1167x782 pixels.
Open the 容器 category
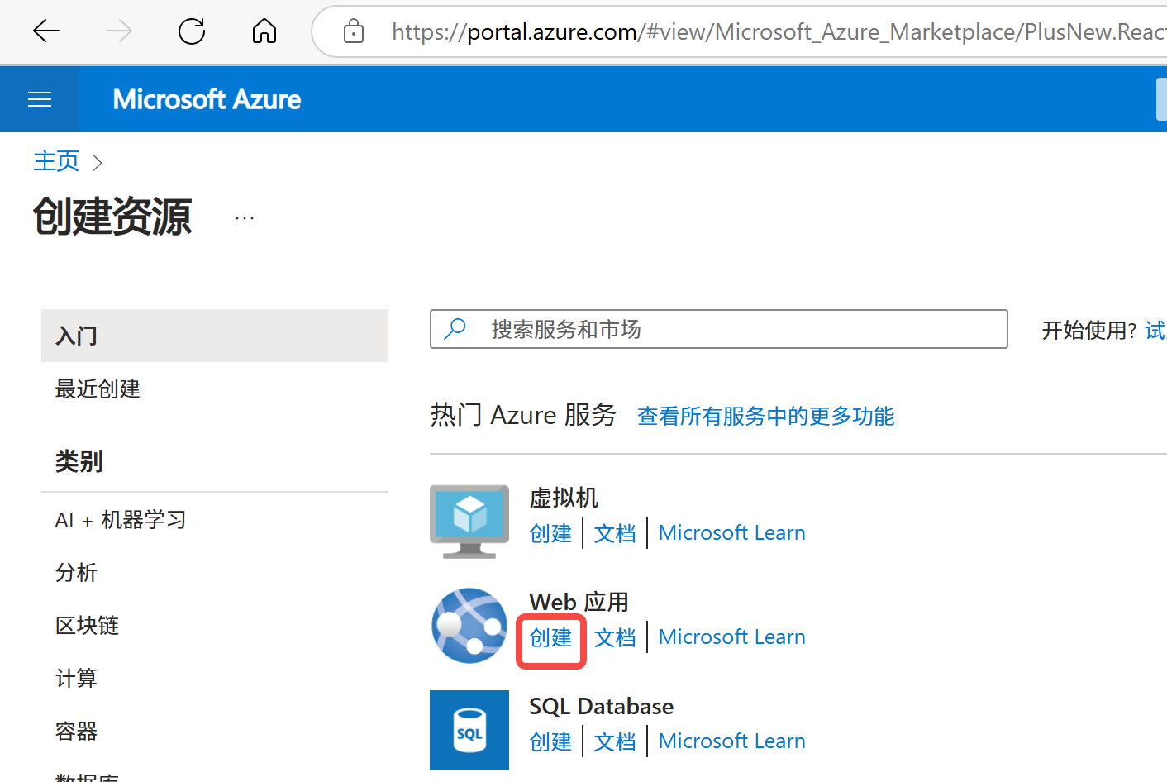76,732
